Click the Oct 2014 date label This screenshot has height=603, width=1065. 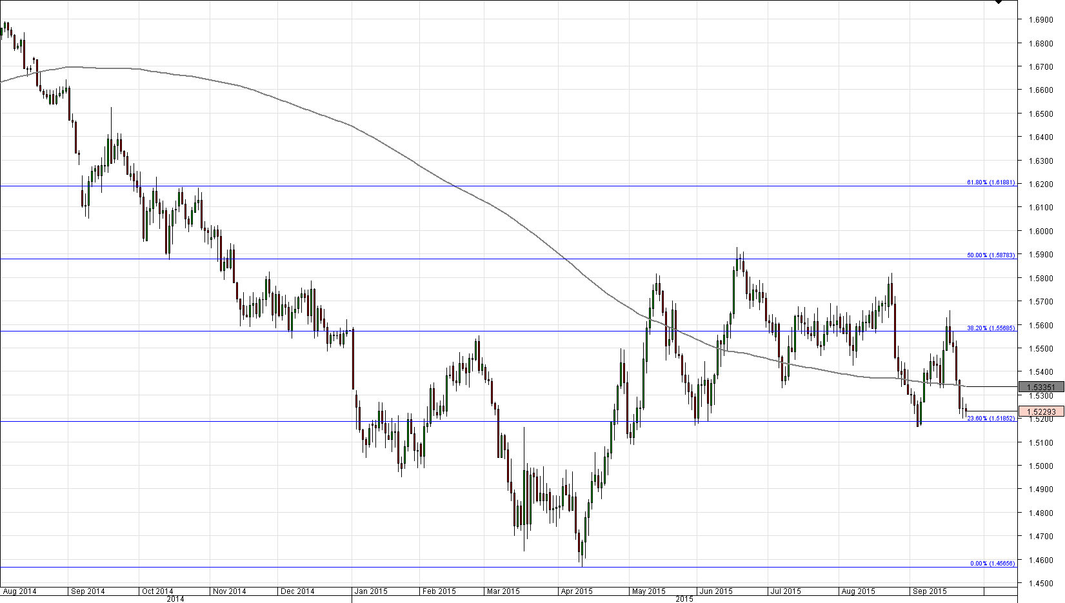point(157,591)
